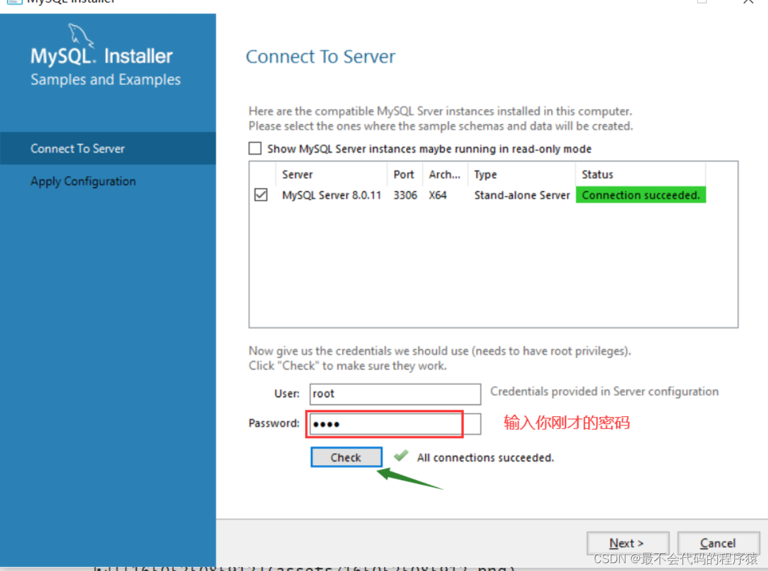Click the 'Samples and Examples' subtitle

click(x=106, y=80)
